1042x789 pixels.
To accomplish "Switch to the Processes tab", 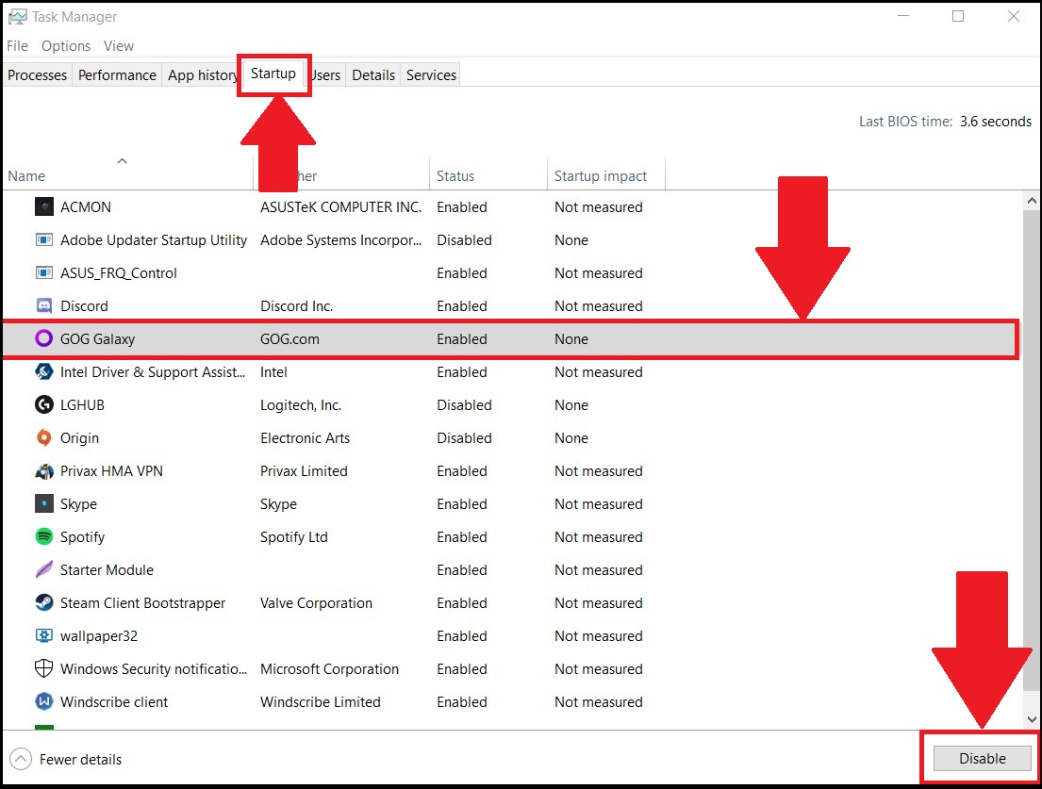I will point(37,75).
